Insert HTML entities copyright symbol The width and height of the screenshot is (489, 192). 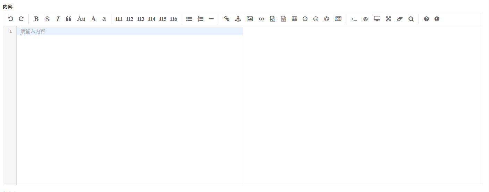point(327,19)
